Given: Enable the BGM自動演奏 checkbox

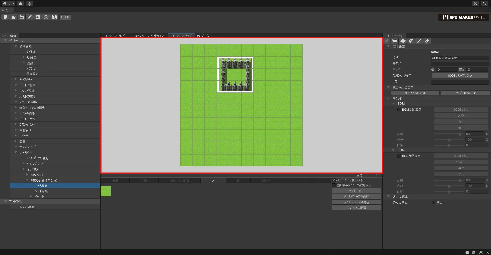Looking at the screenshot, I should pos(399,110).
